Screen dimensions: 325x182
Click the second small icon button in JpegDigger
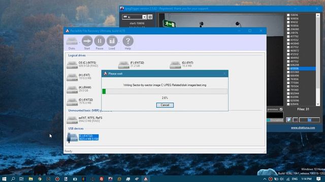coord(296,120)
